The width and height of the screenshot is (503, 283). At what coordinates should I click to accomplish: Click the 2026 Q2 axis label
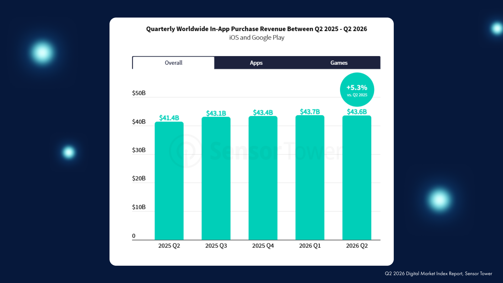pyautogui.click(x=357, y=246)
